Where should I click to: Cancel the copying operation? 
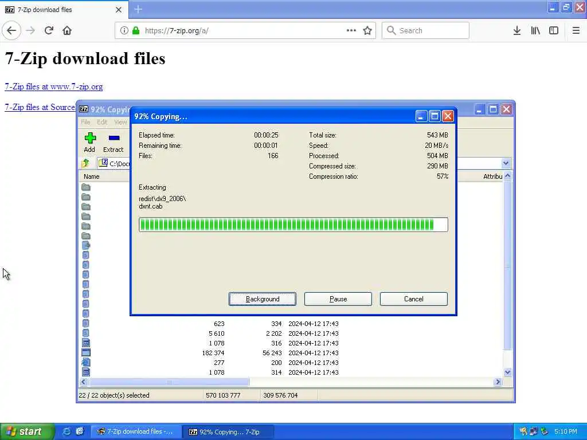pyautogui.click(x=414, y=299)
